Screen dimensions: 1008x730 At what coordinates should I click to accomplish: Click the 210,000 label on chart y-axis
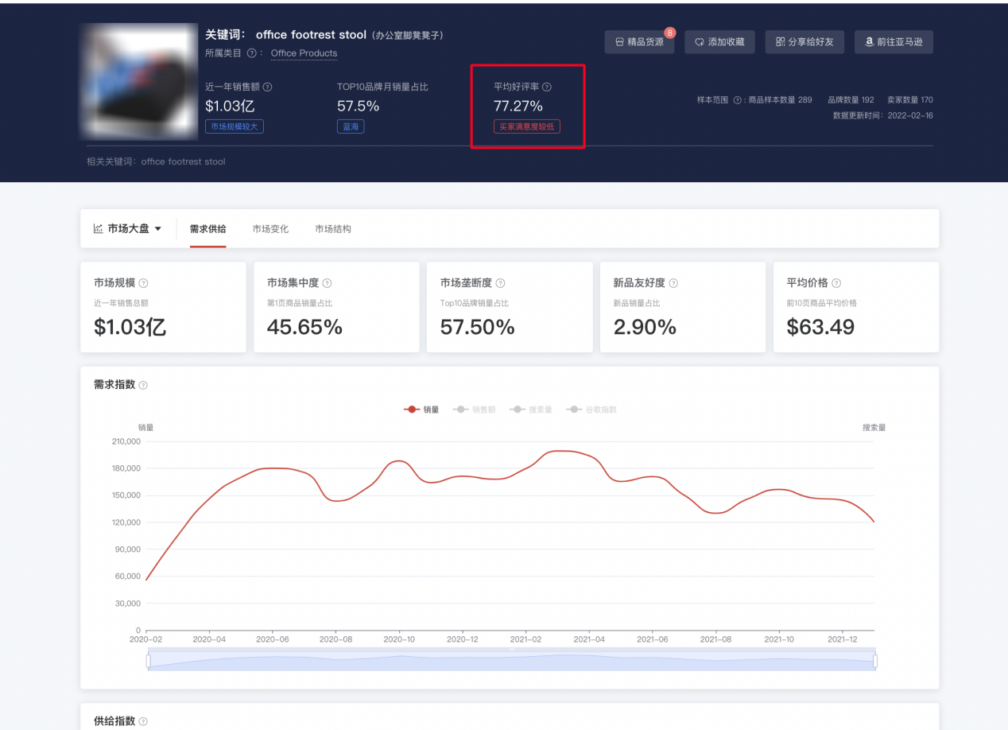tap(126, 441)
